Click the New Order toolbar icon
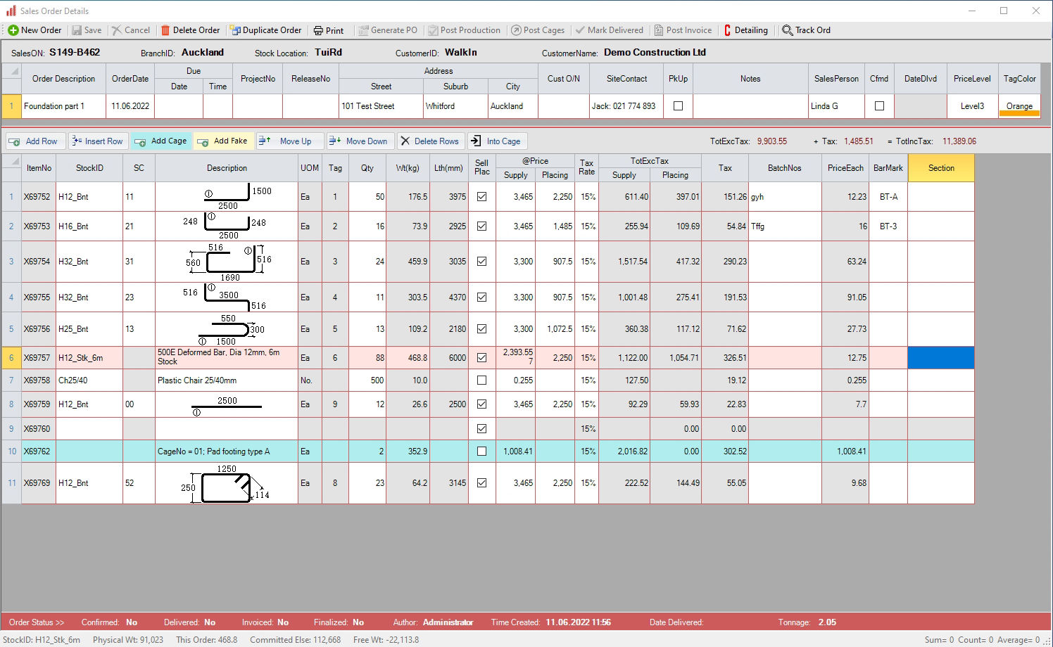This screenshot has width=1053, height=647. 13,30
